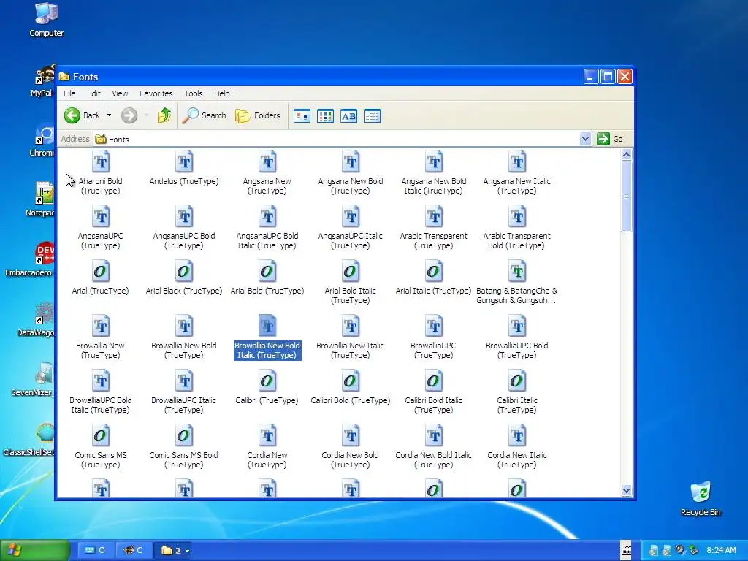748x561 pixels.
Task: Open the on-screen keyboard tray icon
Action: click(x=626, y=551)
